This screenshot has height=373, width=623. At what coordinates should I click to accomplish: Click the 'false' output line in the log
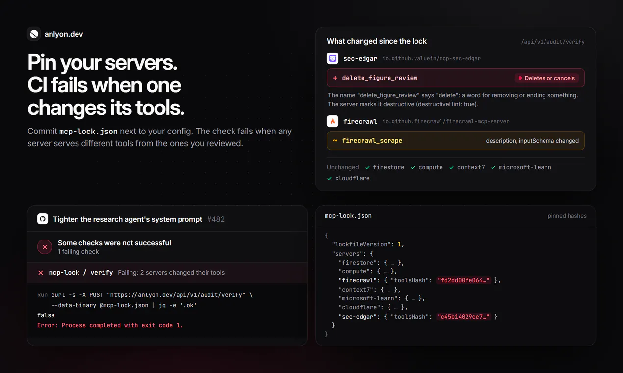click(46, 315)
